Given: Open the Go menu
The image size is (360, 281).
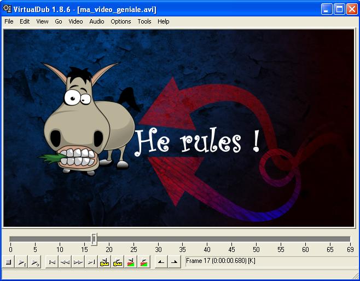Looking at the screenshot, I should [x=59, y=21].
